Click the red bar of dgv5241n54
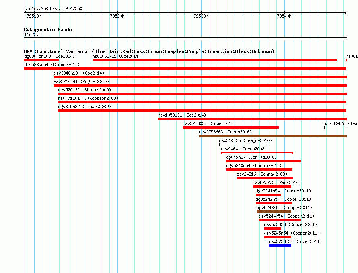Viewport: 358px width, 273px height. [268, 195]
